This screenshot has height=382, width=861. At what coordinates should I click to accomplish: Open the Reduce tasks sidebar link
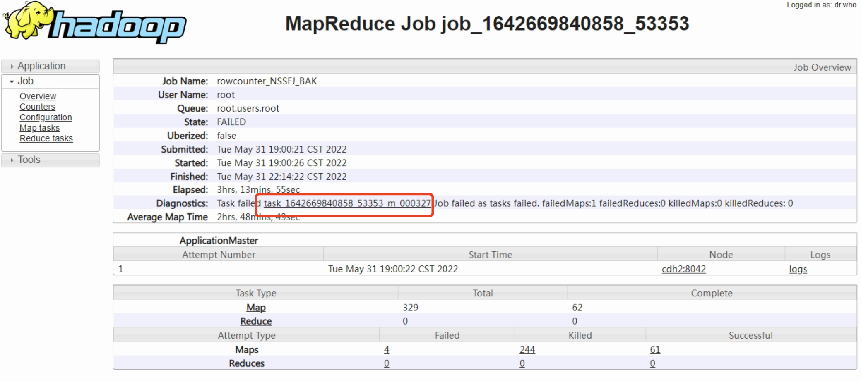(46, 138)
